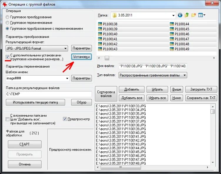Click Сохранить как TXT button
This screenshot has height=174, width=221.
201,98
